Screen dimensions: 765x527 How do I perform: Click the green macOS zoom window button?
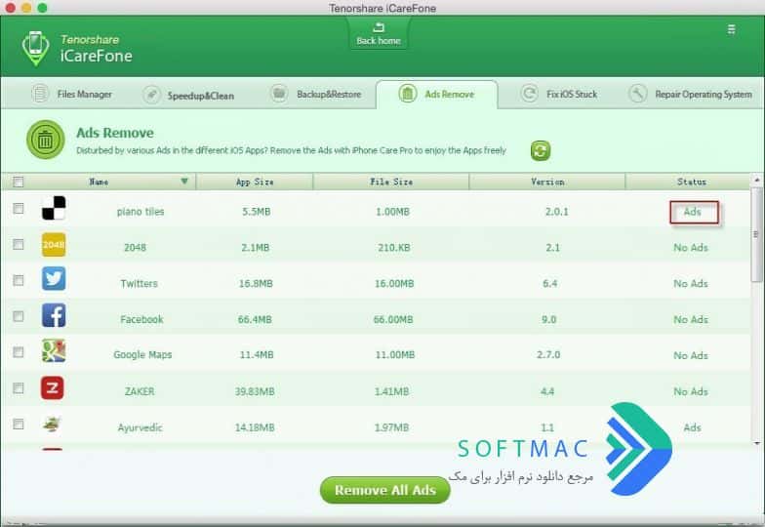[43, 8]
